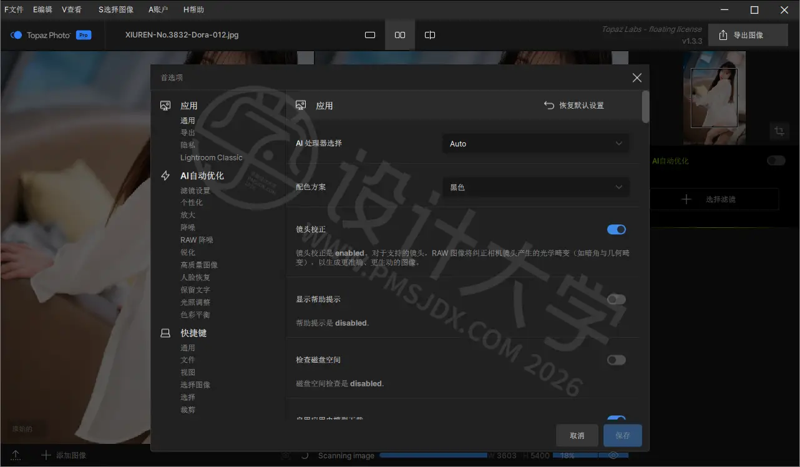Select 导出 in preferences sidebar
Image resolution: width=800 pixels, height=467 pixels.
pyautogui.click(x=188, y=132)
